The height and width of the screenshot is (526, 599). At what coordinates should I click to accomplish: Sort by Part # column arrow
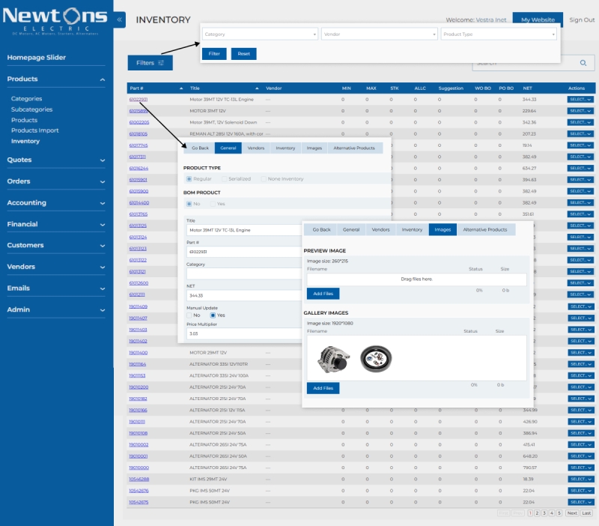click(x=180, y=88)
